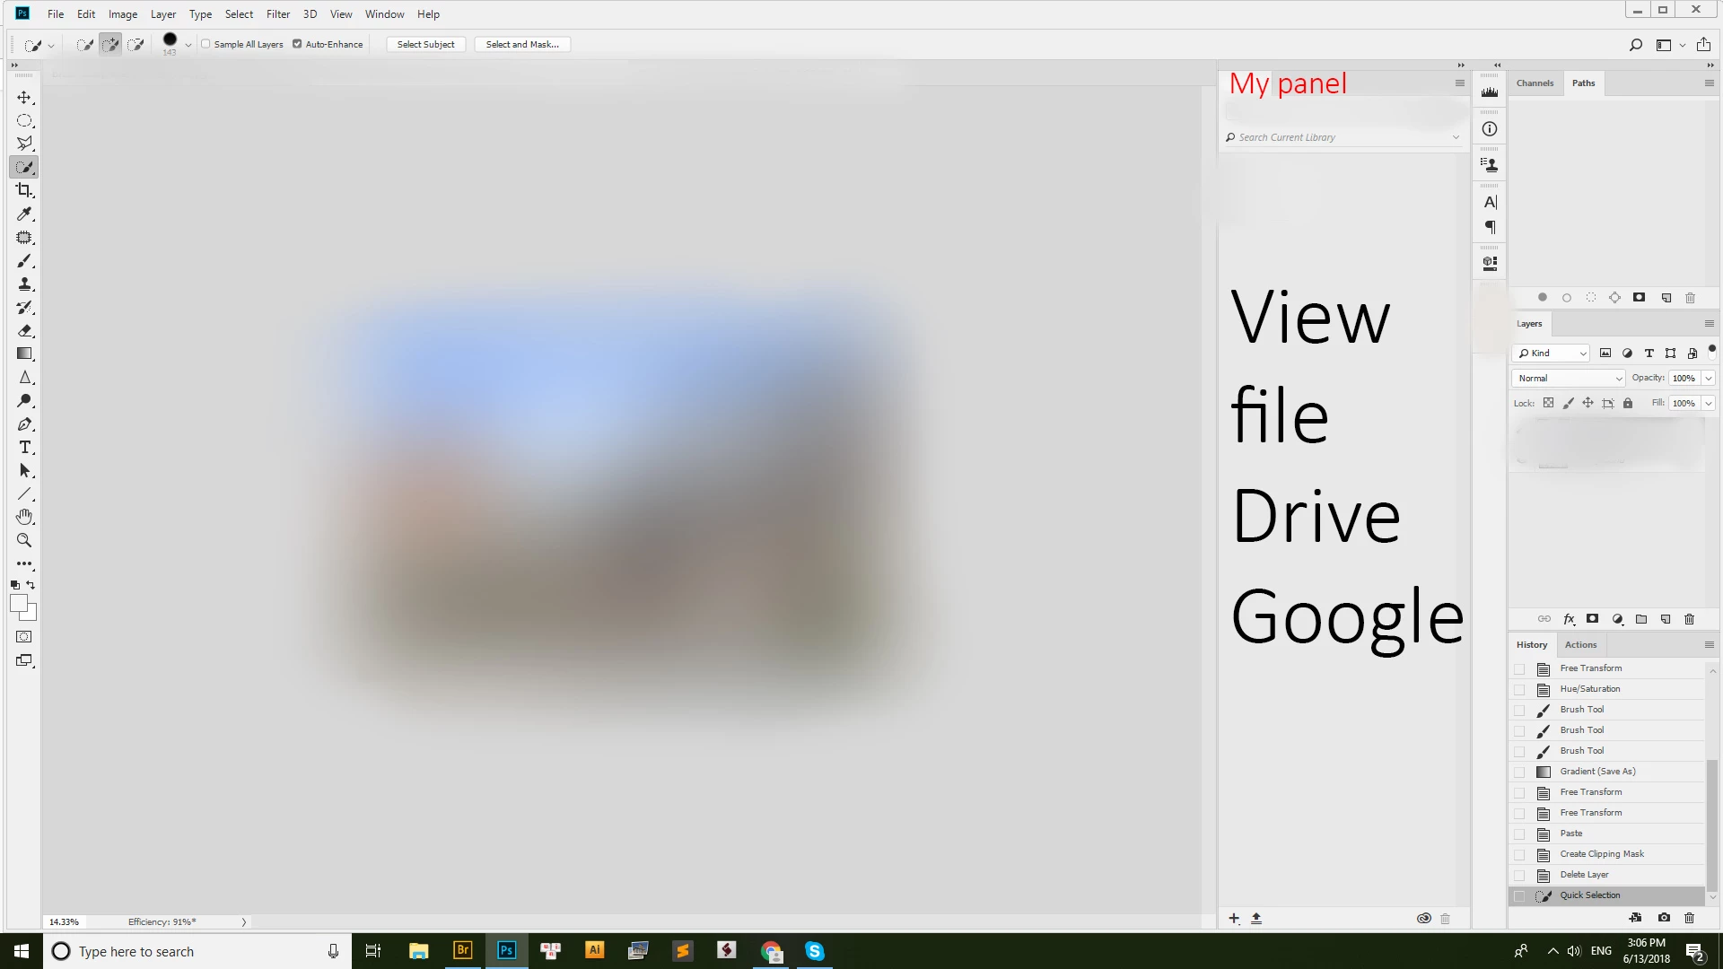1723x969 pixels.
Task: Click the foreground color swatch
Action: tap(18, 603)
